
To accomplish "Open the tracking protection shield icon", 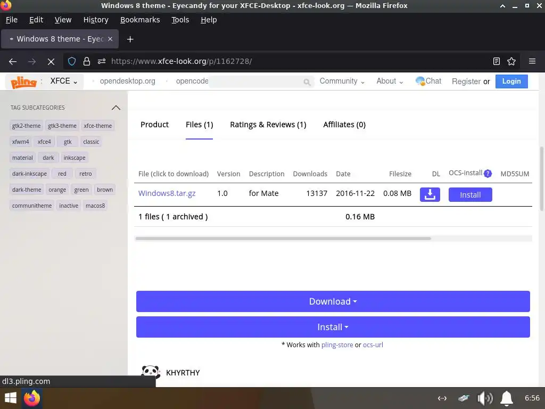I will point(72,61).
